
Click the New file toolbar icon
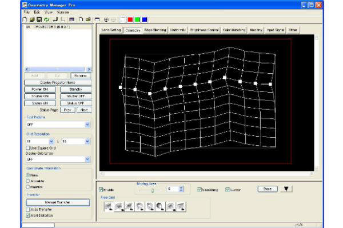pos(25,19)
